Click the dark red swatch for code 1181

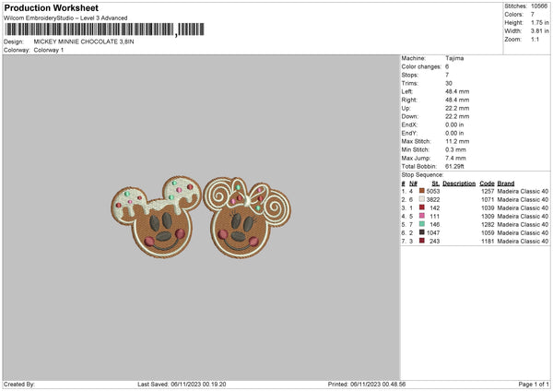pos(421,241)
